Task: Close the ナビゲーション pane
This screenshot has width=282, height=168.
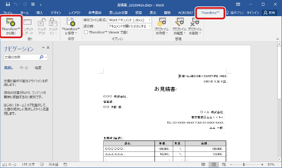Action: click(48, 48)
